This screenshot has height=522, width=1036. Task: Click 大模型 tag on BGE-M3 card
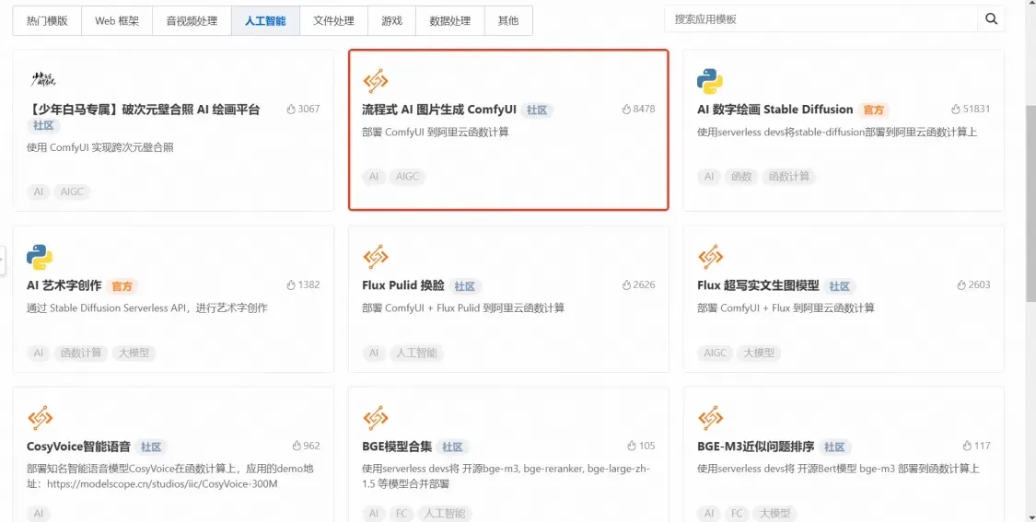click(x=775, y=514)
